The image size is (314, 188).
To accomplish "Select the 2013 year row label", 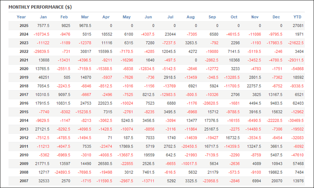I will (24, 129).
